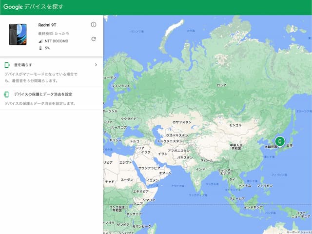Click the ルーマニア label on the map
This screenshot has height=234, width=312.
pyautogui.click(x=119, y=127)
